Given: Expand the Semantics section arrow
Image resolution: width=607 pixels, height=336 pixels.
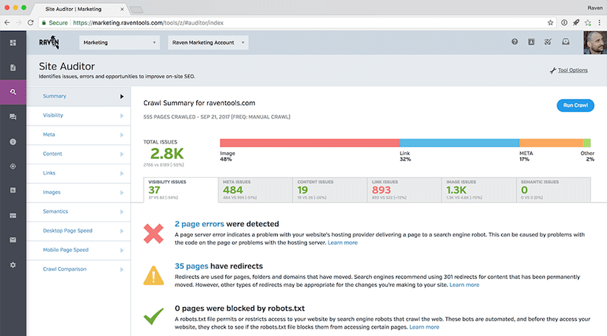Looking at the screenshot, I should (121, 212).
